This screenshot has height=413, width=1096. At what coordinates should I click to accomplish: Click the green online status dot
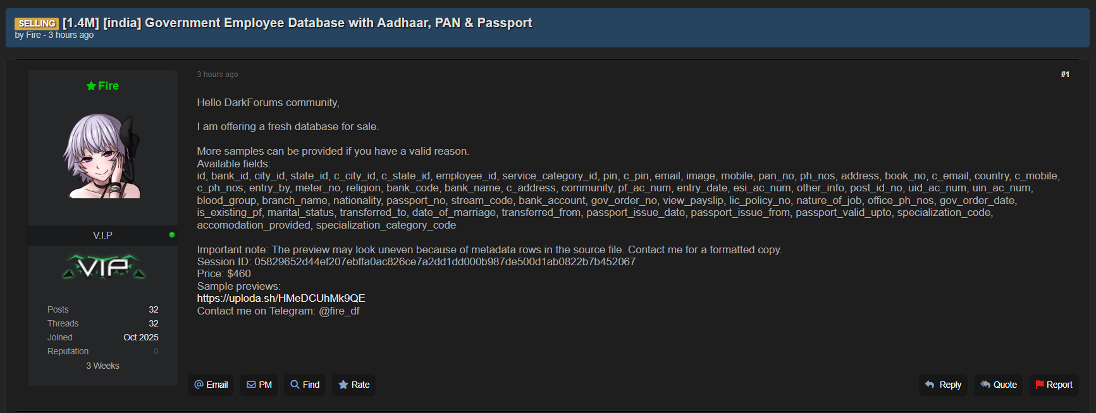coord(172,235)
